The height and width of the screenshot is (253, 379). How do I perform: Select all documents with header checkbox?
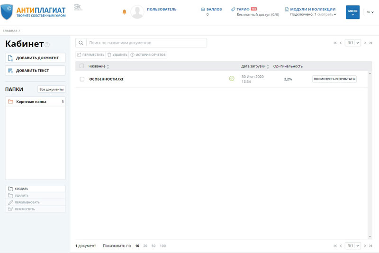(x=82, y=66)
